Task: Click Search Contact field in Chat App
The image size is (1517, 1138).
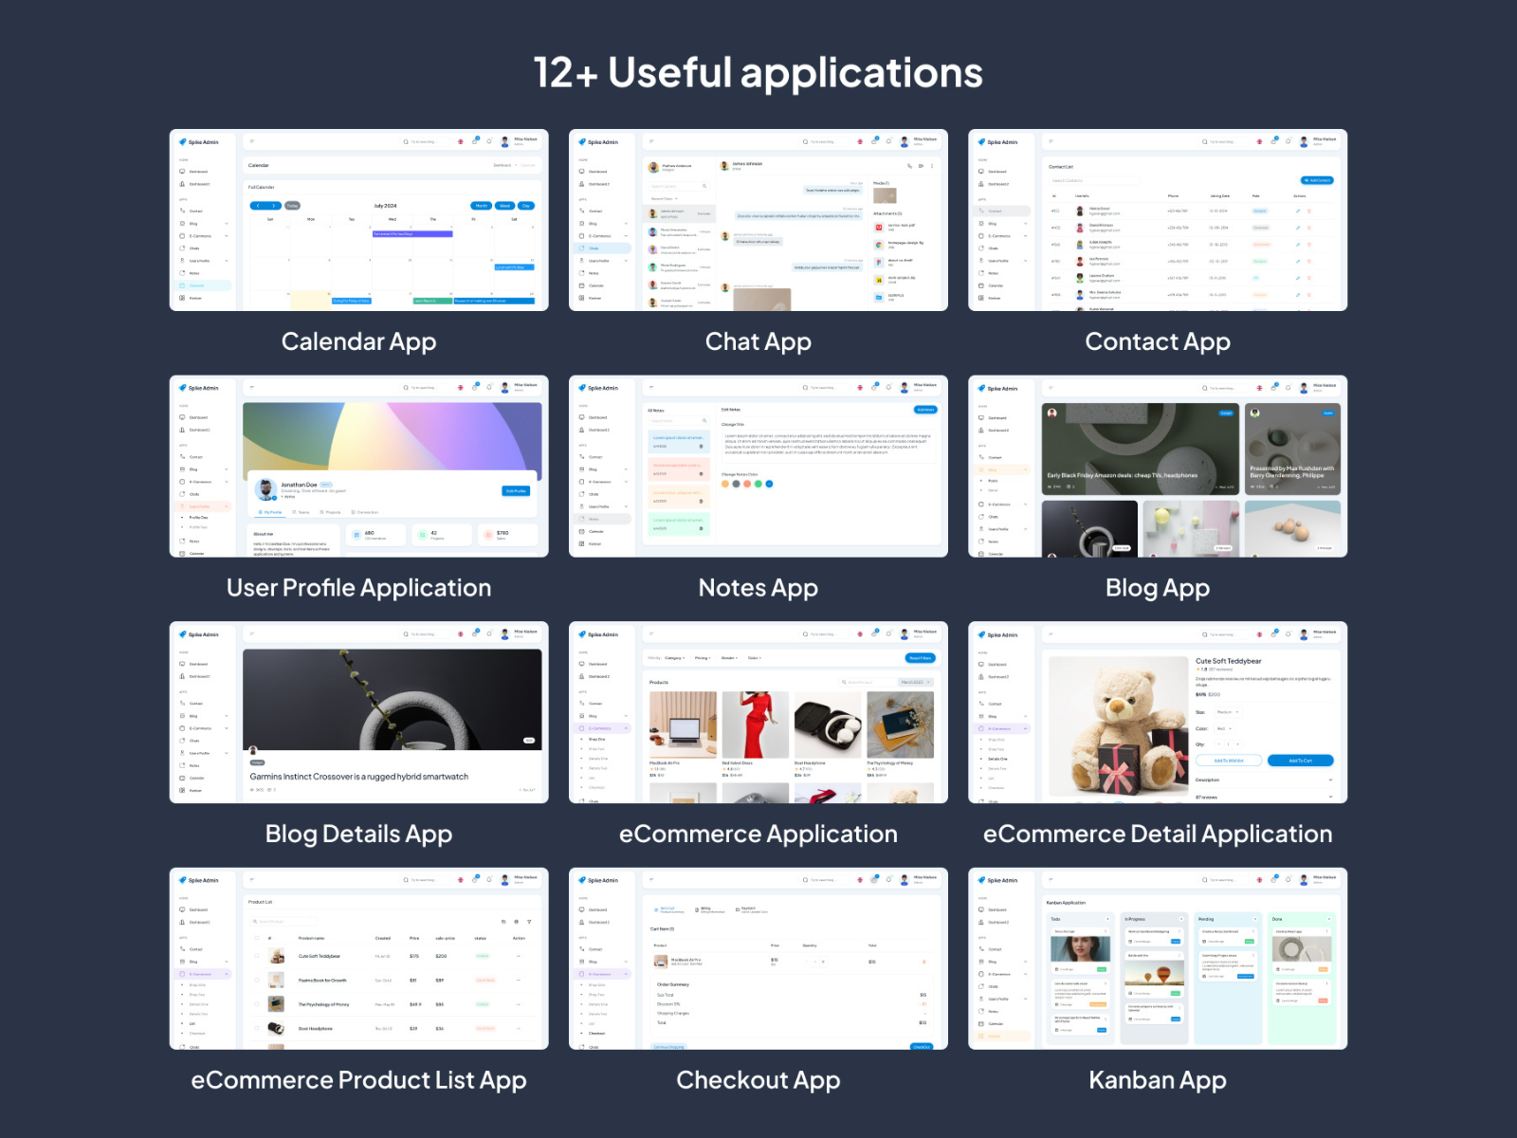Action: [x=679, y=187]
